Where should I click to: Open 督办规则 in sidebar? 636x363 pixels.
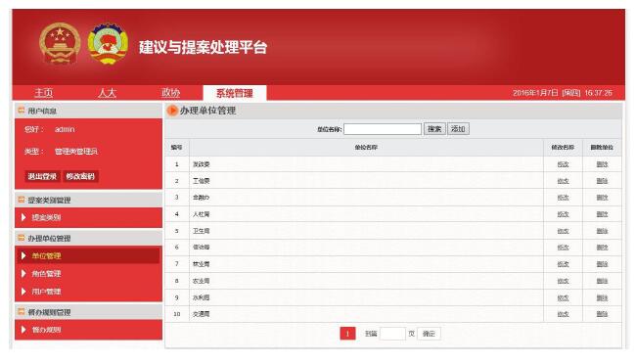point(46,330)
